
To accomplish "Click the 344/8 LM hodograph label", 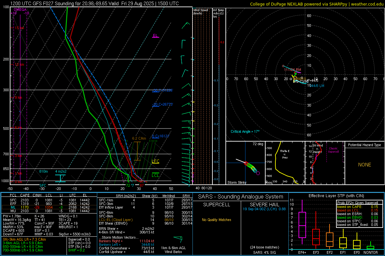I will (317, 86).
